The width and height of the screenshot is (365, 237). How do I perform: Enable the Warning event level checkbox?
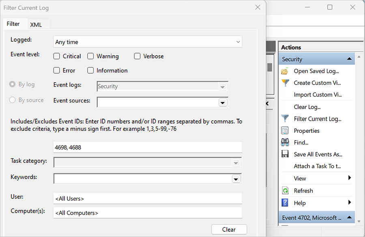[x=90, y=56]
